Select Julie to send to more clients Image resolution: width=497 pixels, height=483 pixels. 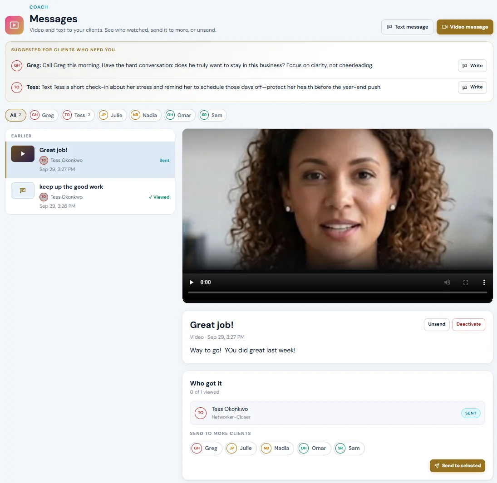click(x=241, y=448)
